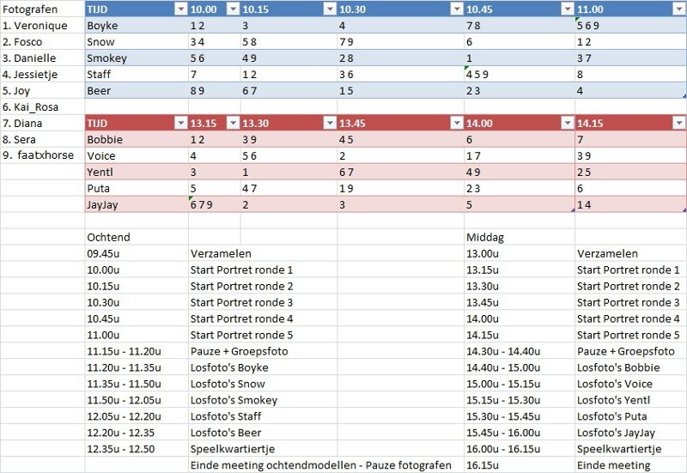
Task: Click the Ochtend heading cell
Action: point(137,237)
